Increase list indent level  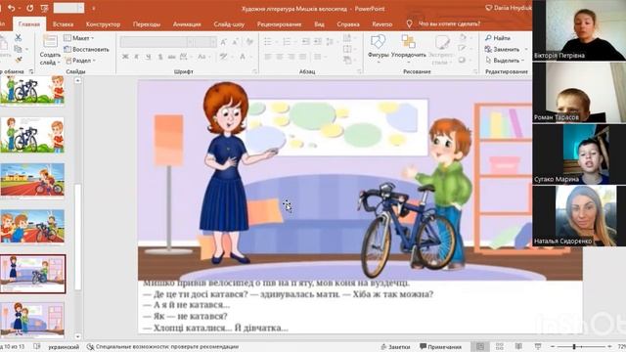coord(318,41)
